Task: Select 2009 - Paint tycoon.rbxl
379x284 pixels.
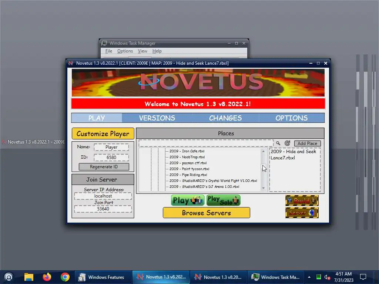Action: coord(189,169)
